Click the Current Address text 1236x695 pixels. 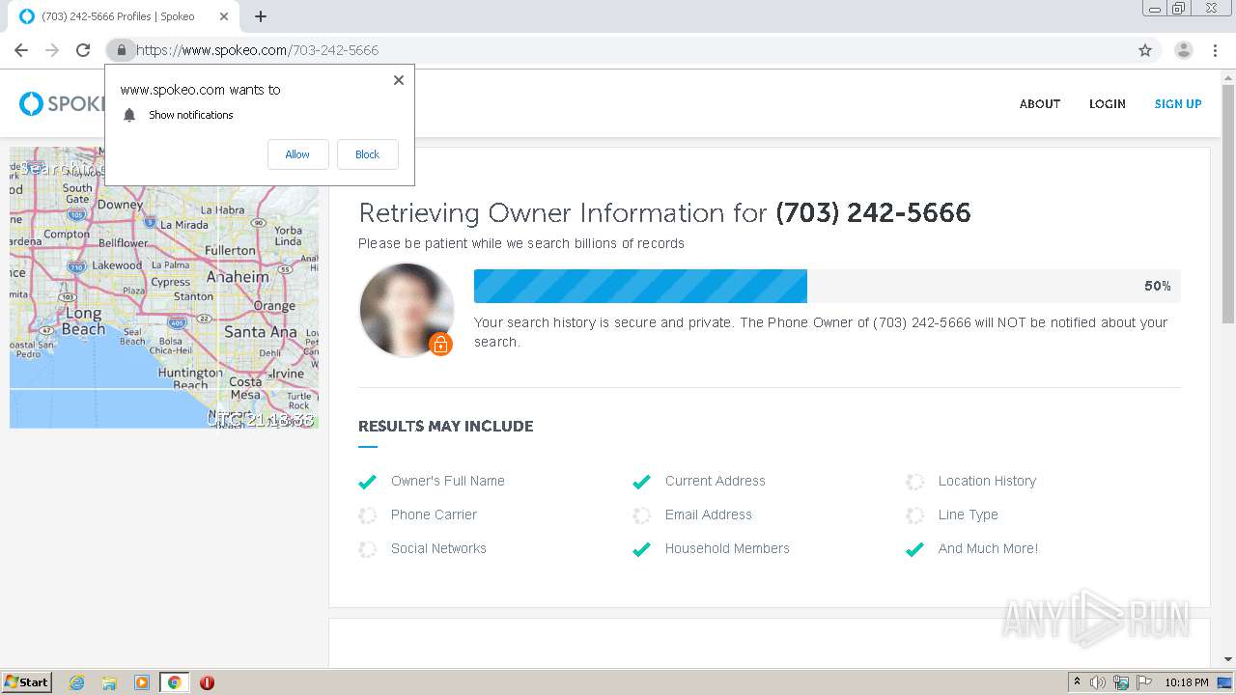coord(715,481)
